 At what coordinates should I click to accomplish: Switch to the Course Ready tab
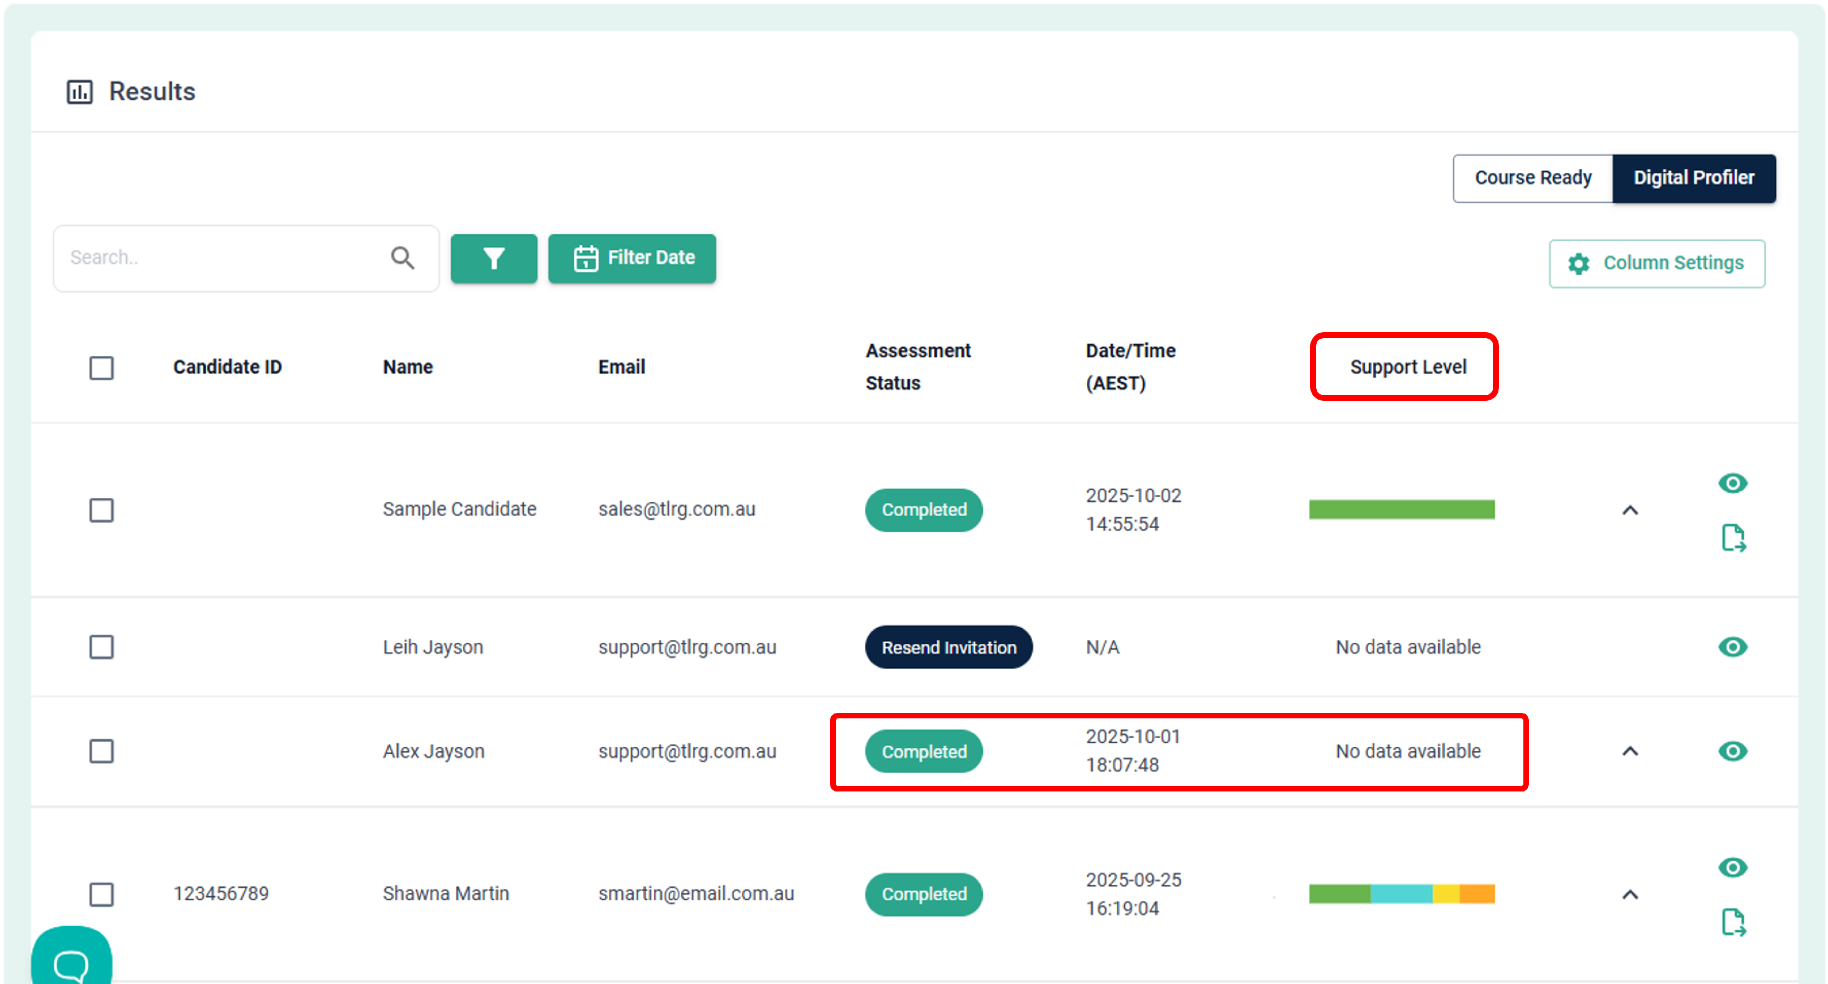[x=1532, y=178]
